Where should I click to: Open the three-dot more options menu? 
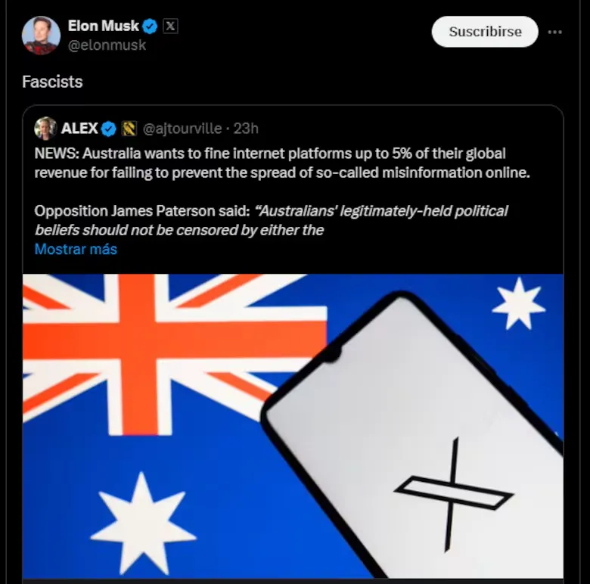click(555, 33)
